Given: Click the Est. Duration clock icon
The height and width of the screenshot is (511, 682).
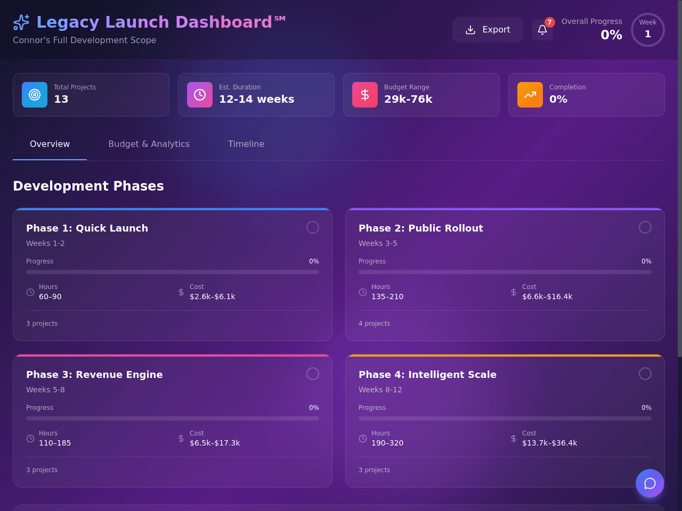Looking at the screenshot, I should pyautogui.click(x=200, y=95).
